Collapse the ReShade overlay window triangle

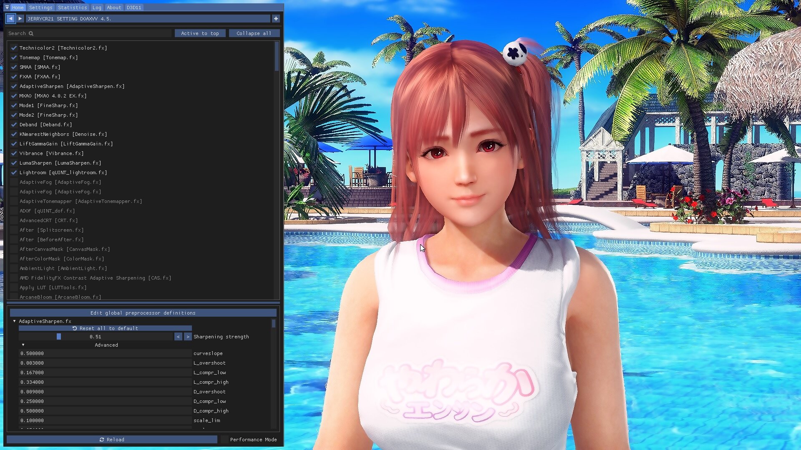(x=7, y=7)
